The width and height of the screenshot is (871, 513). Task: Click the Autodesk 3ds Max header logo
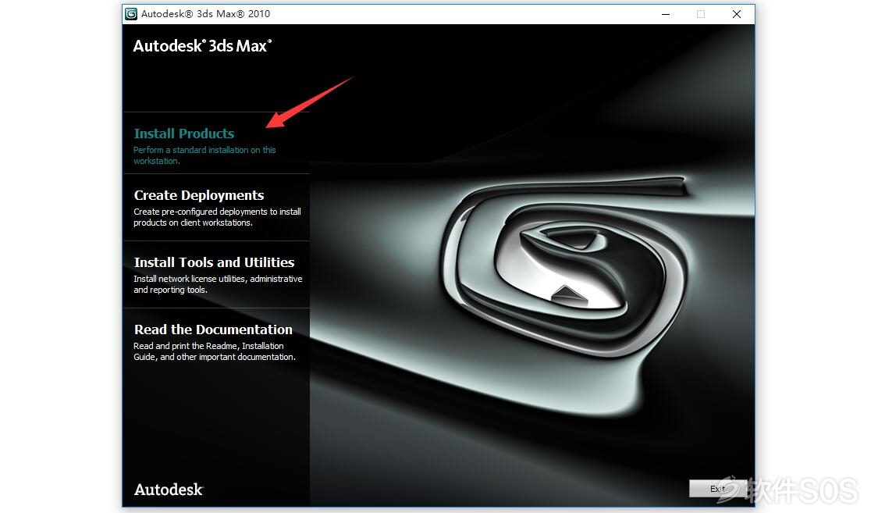(203, 45)
